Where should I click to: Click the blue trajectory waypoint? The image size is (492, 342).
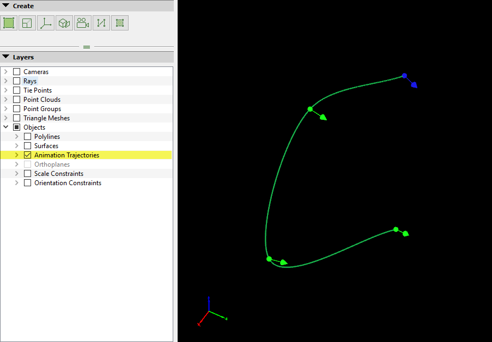[404, 76]
